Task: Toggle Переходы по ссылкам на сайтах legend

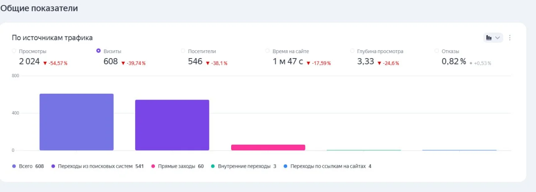Action: (327, 166)
